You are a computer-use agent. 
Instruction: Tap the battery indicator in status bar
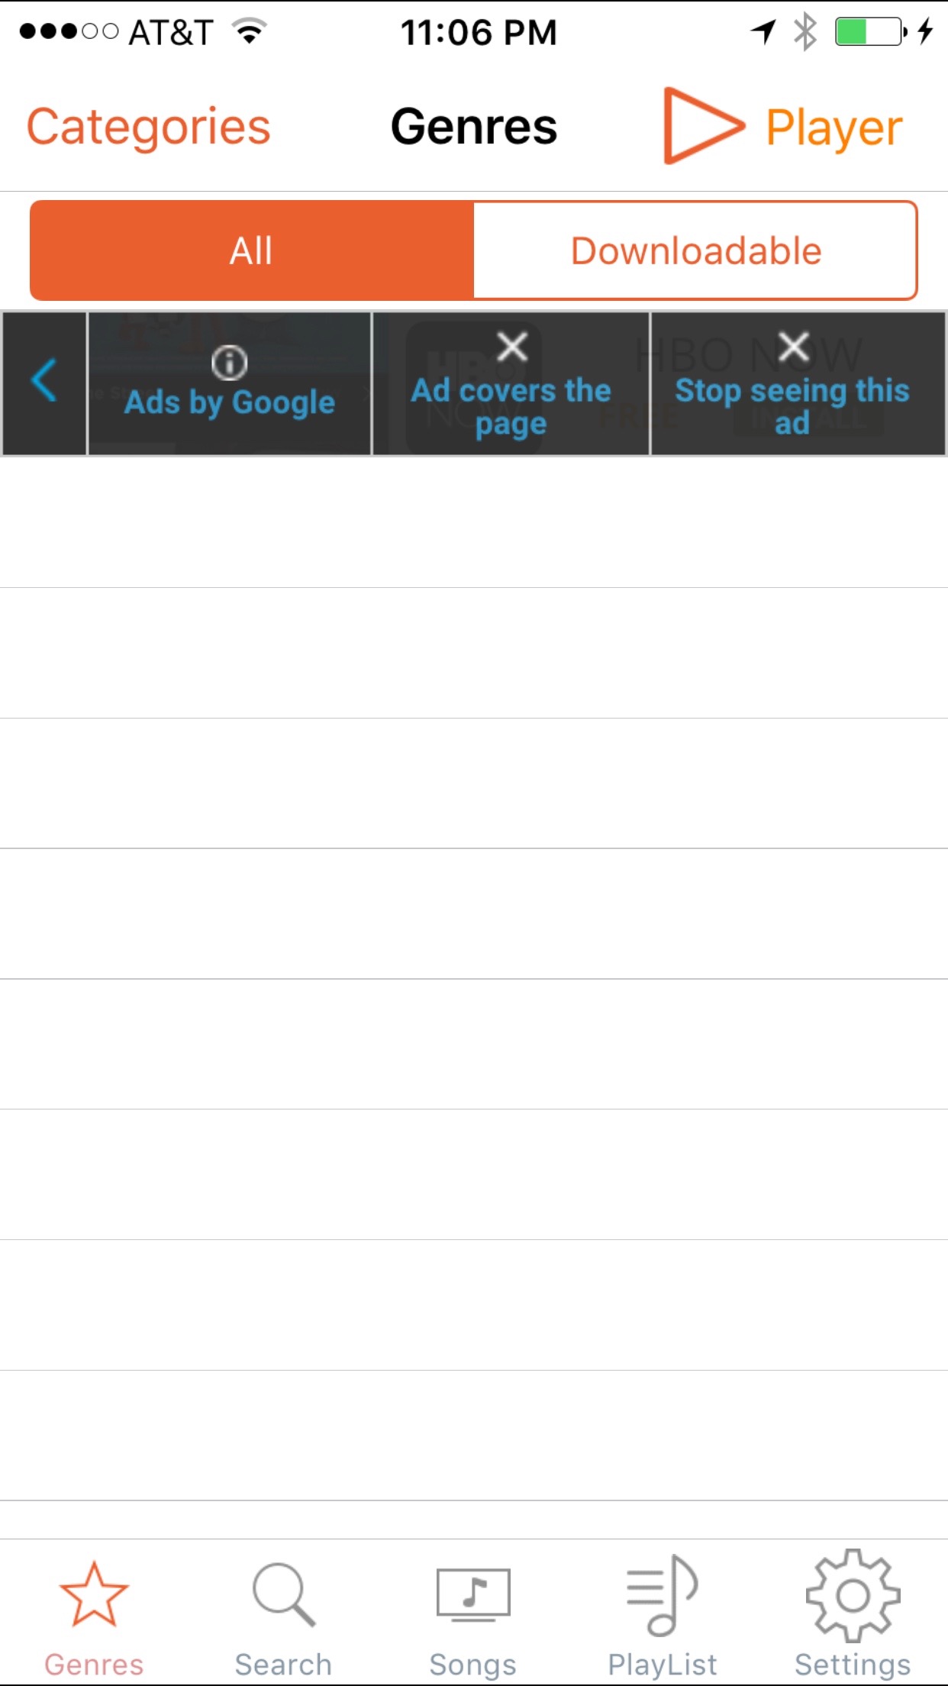pos(870,32)
